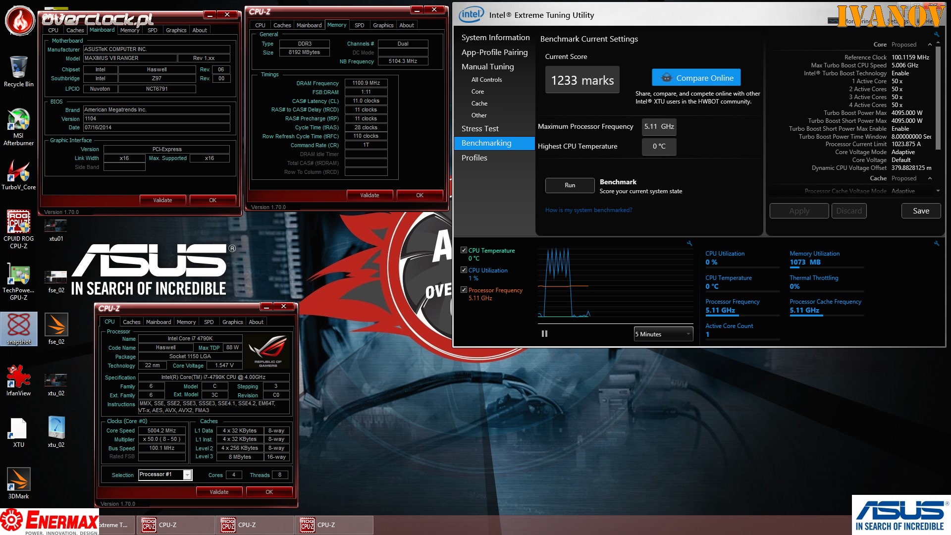Open Profiles in XTU sidebar

coord(475,158)
